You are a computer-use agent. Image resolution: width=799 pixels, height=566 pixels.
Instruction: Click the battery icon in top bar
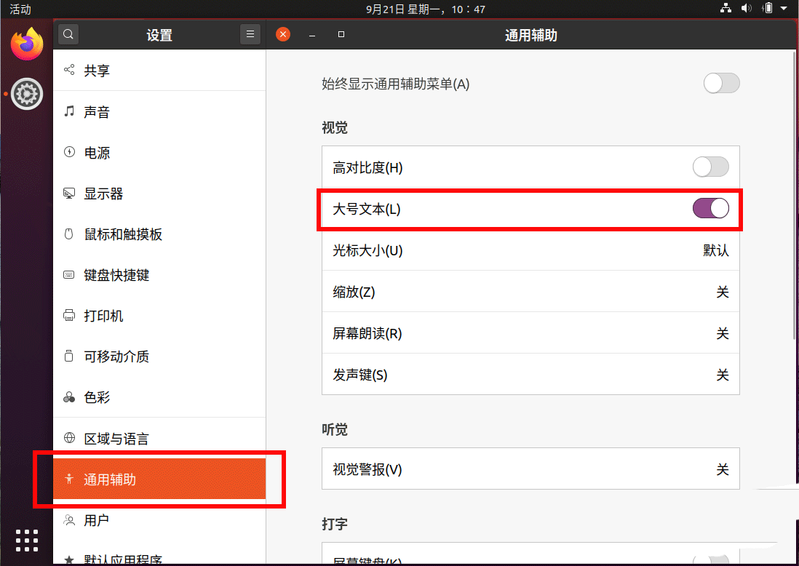[767, 9]
